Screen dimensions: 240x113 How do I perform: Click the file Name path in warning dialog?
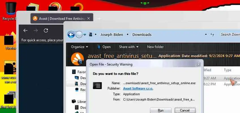coord(159,83)
